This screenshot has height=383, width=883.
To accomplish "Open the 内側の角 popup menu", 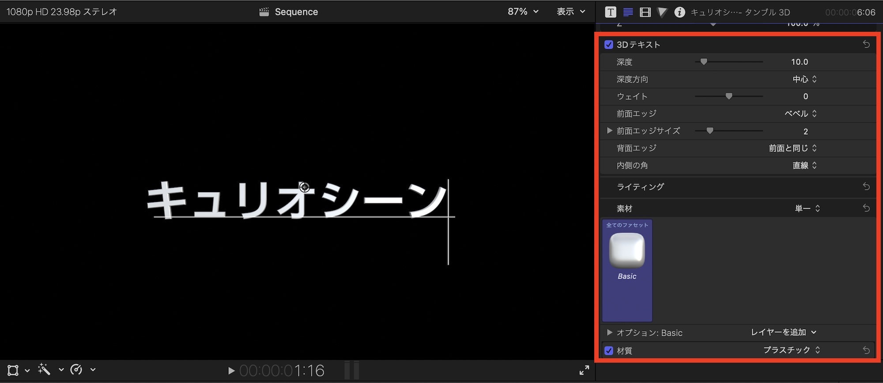I will pyautogui.click(x=804, y=165).
